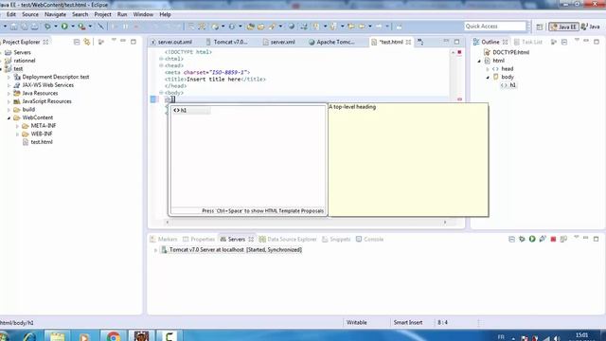Collapse All in the Outline view toolbar
Image resolution: width=606 pixels, height=341 pixels.
tap(564, 42)
